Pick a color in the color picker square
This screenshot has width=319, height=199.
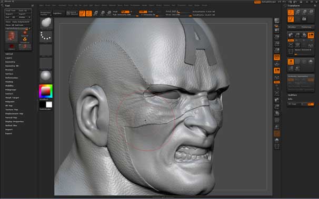pyautogui.click(x=46, y=91)
